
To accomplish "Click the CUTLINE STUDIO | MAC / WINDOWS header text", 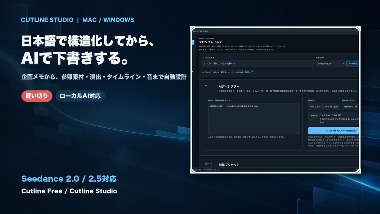I will point(77,20).
